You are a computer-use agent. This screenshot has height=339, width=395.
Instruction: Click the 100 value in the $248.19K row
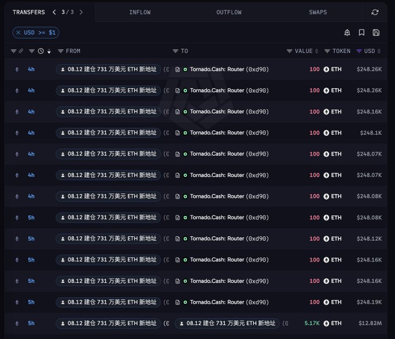[314, 302]
